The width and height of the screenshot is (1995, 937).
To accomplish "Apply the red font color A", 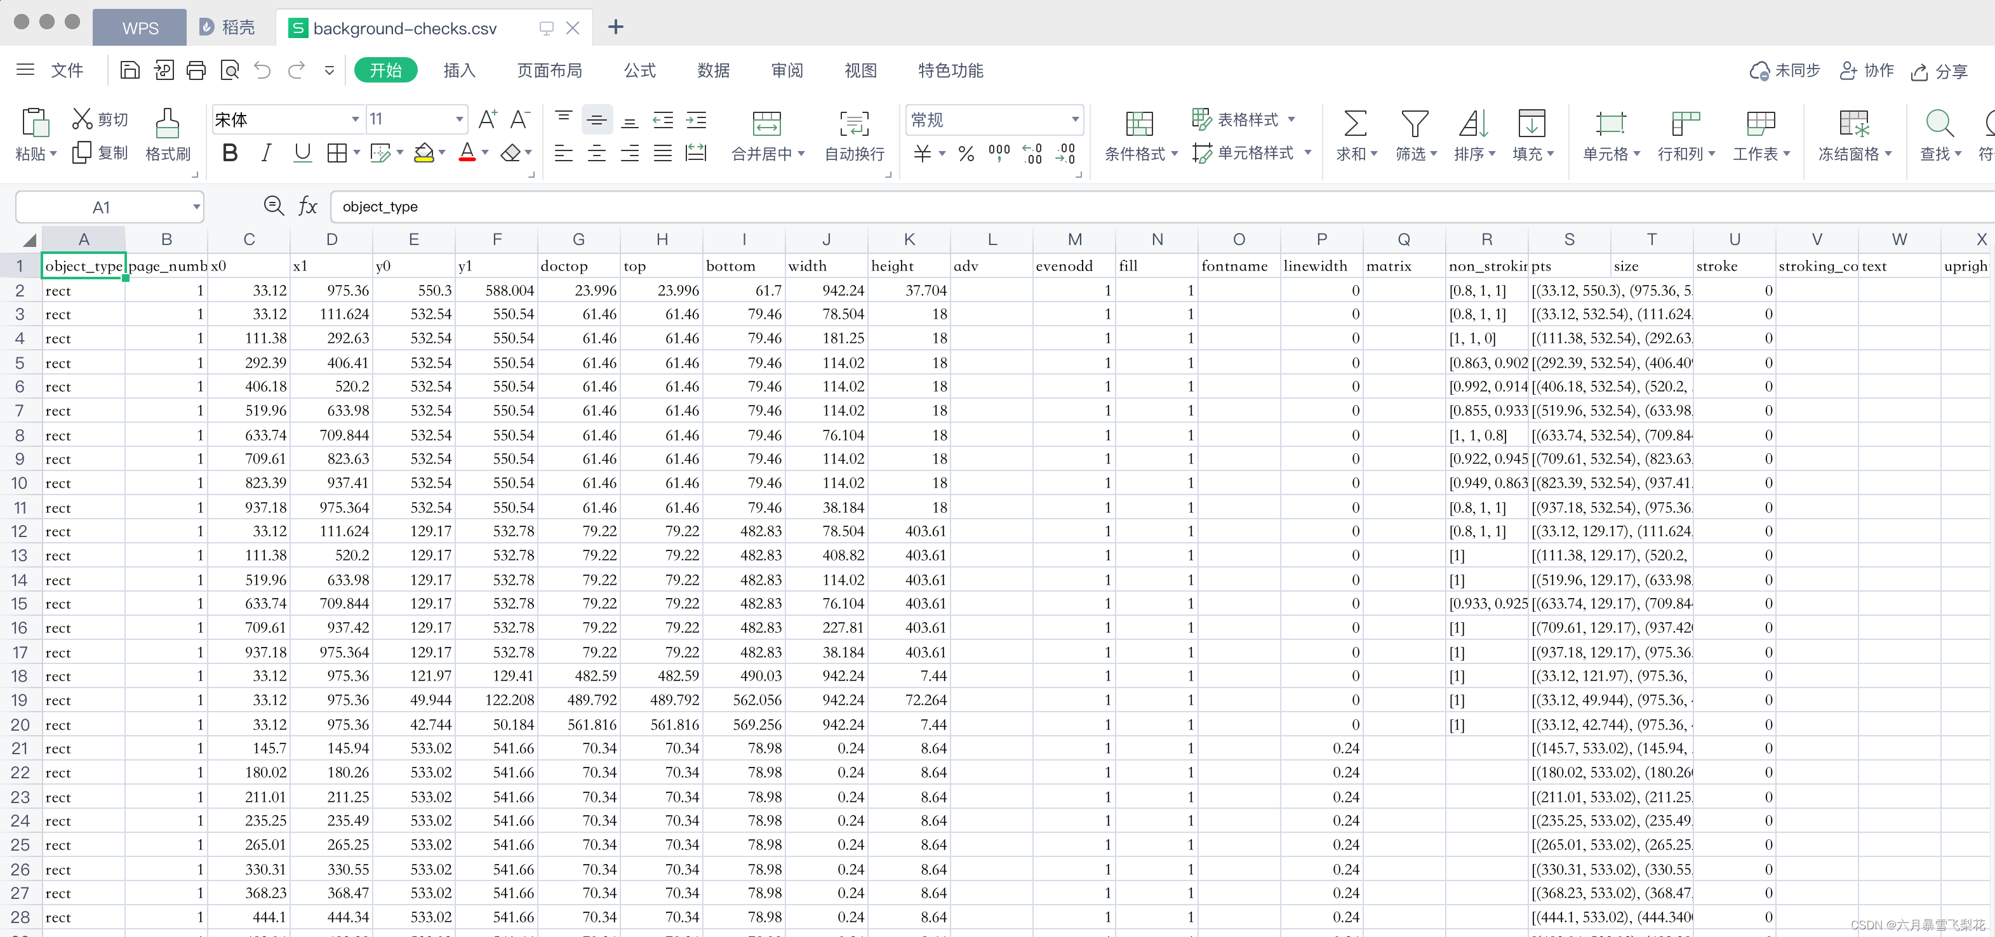I will click(x=467, y=154).
